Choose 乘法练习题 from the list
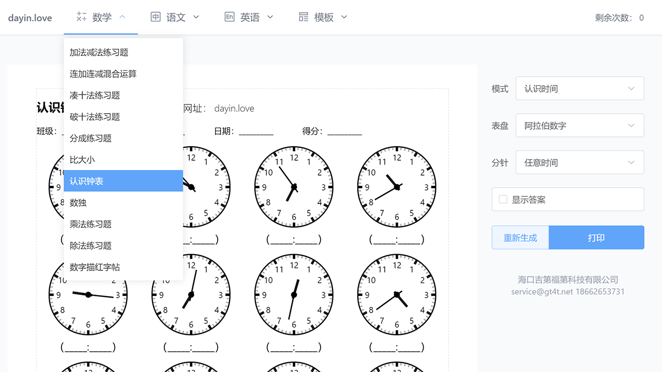662x372 pixels. point(123,224)
